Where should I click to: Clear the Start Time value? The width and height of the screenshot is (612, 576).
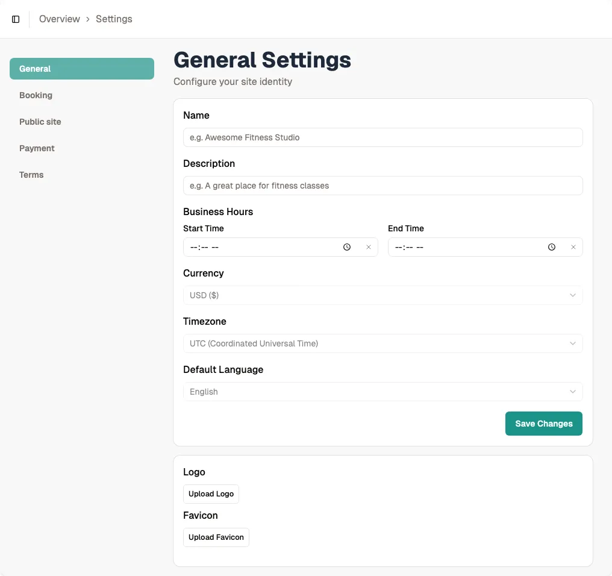click(x=369, y=247)
